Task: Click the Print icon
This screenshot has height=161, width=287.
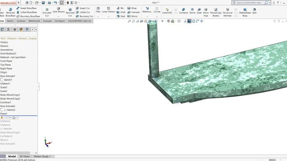Action: click(49, 3)
